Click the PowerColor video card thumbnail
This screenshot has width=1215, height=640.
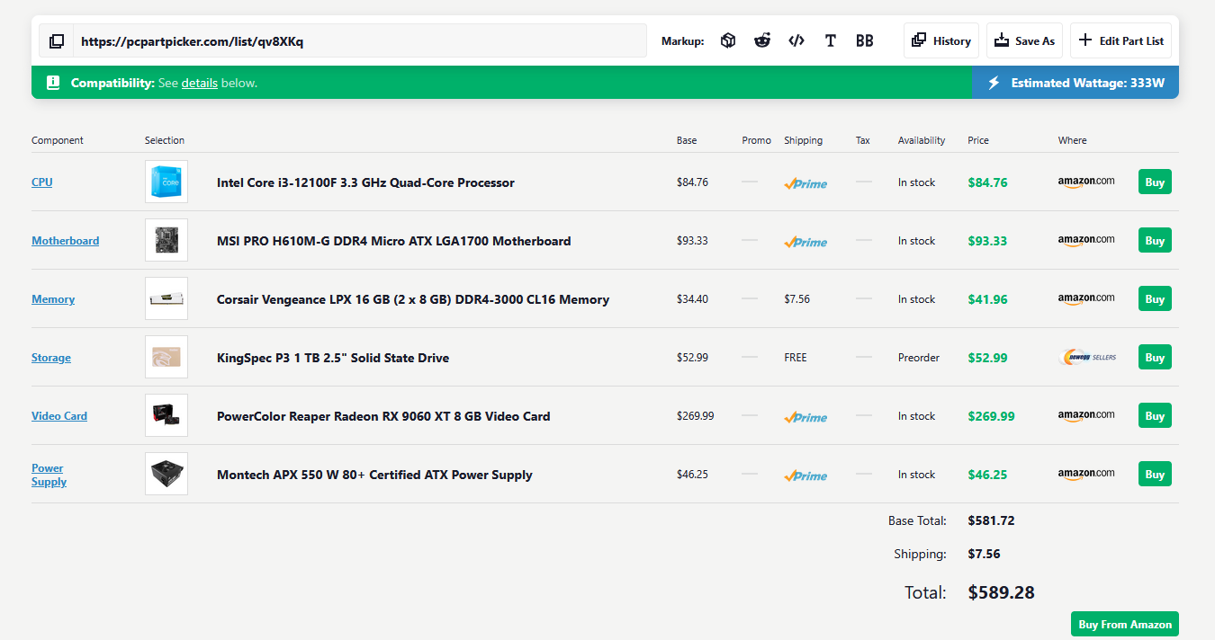[x=166, y=415]
